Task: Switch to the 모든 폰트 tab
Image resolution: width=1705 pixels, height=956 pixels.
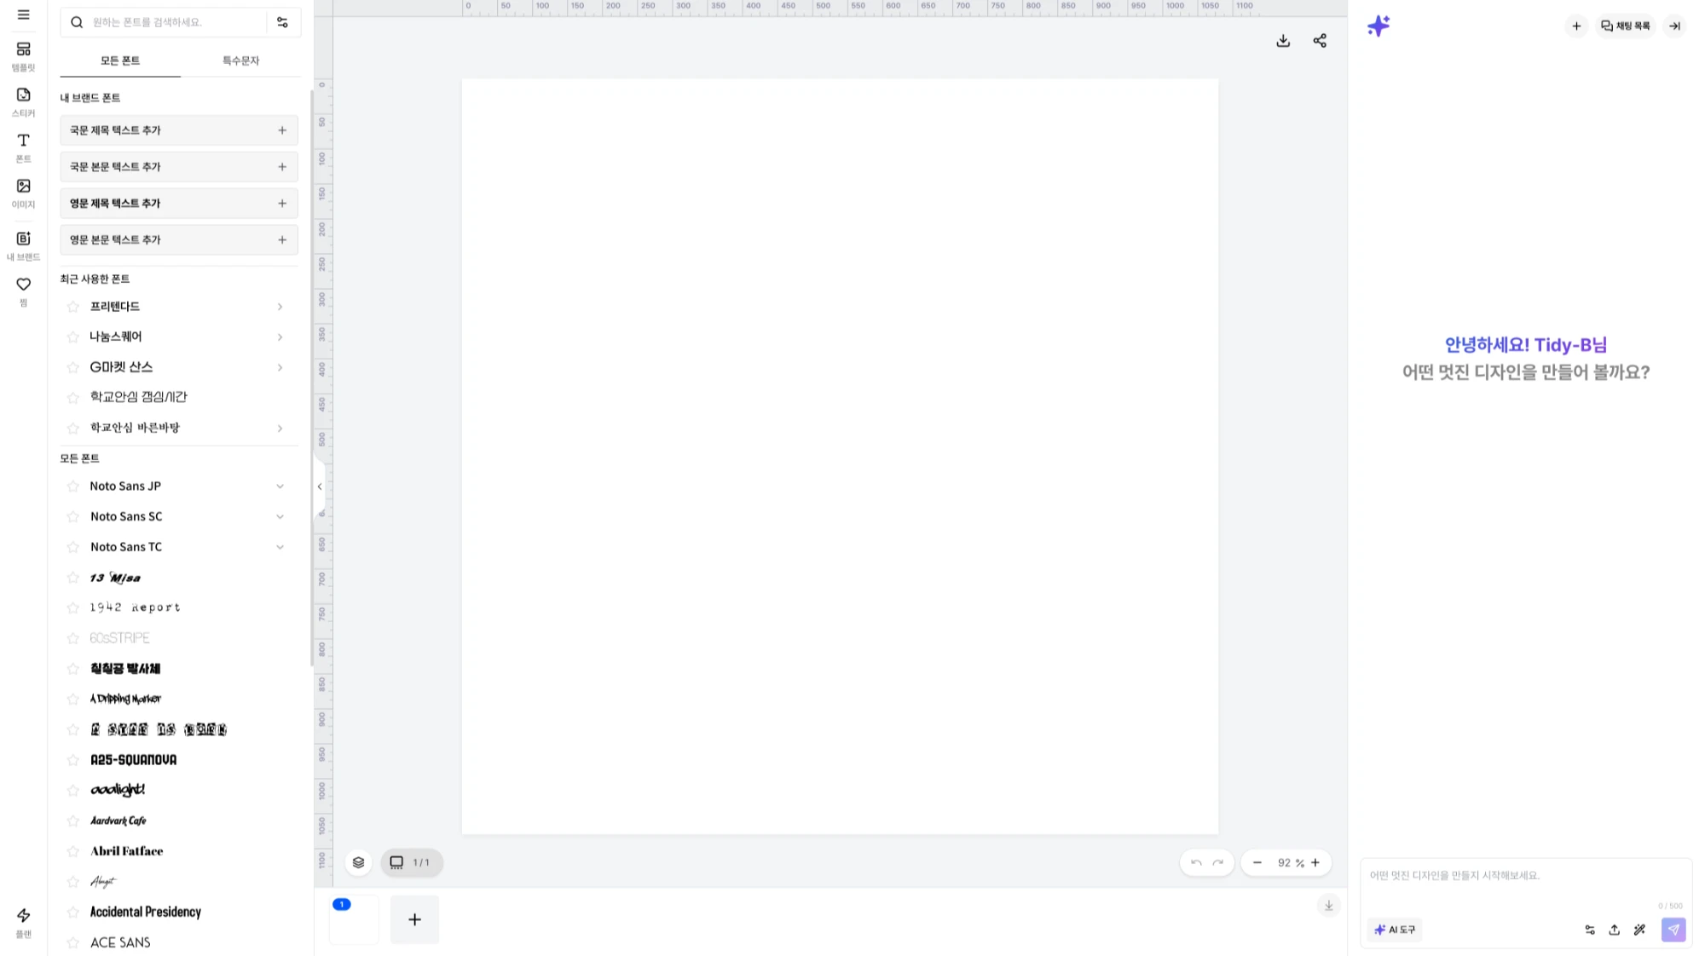Action: 120,60
